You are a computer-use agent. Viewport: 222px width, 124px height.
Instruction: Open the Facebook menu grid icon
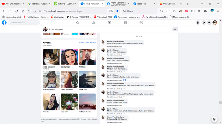(x=198, y=23)
